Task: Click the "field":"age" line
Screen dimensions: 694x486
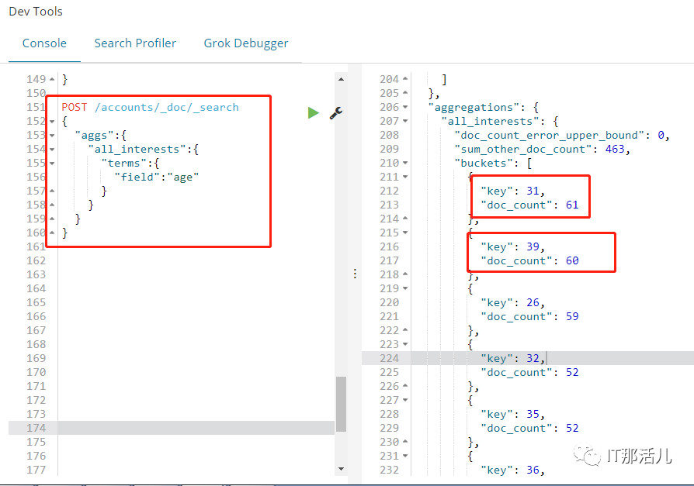Action: pos(157,178)
